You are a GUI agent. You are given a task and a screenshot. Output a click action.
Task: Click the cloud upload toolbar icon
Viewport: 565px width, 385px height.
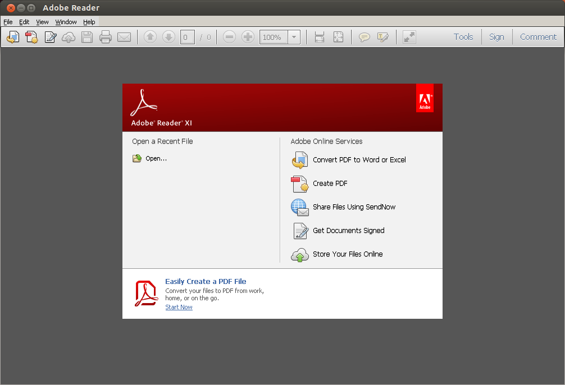(69, 37)
